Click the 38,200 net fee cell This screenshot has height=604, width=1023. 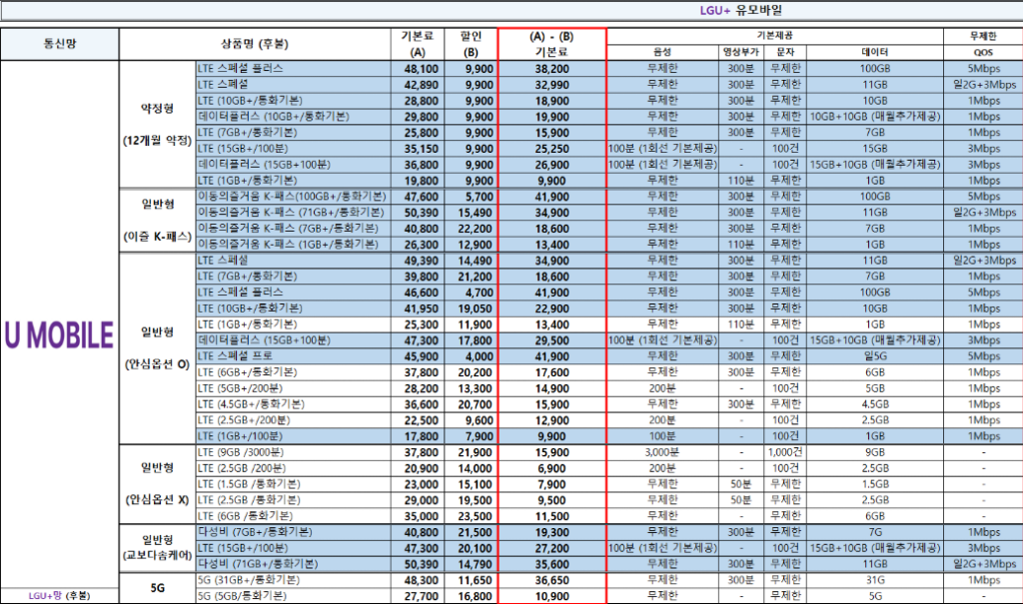[552, 69]
